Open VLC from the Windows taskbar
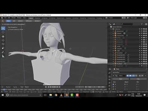 61,95
